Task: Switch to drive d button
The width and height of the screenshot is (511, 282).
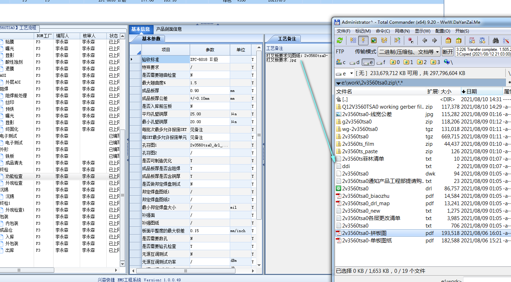Action: [x=355, y=62]
